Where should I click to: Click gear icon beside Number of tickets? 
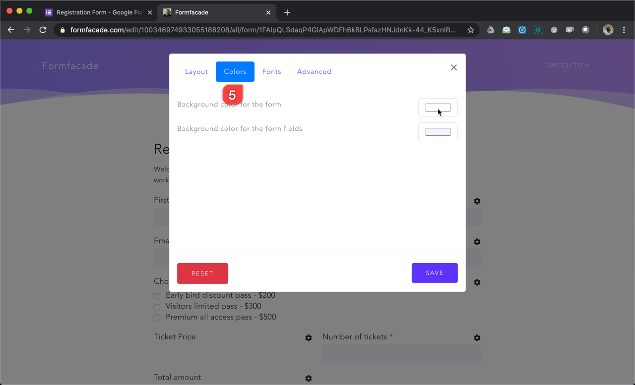coord(477,338)
